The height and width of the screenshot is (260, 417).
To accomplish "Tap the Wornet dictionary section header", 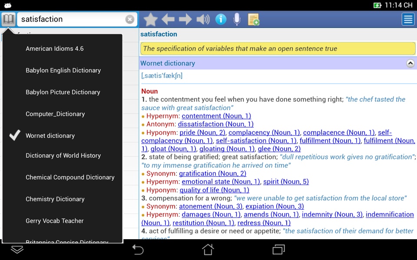I will (x=278, y=63).
